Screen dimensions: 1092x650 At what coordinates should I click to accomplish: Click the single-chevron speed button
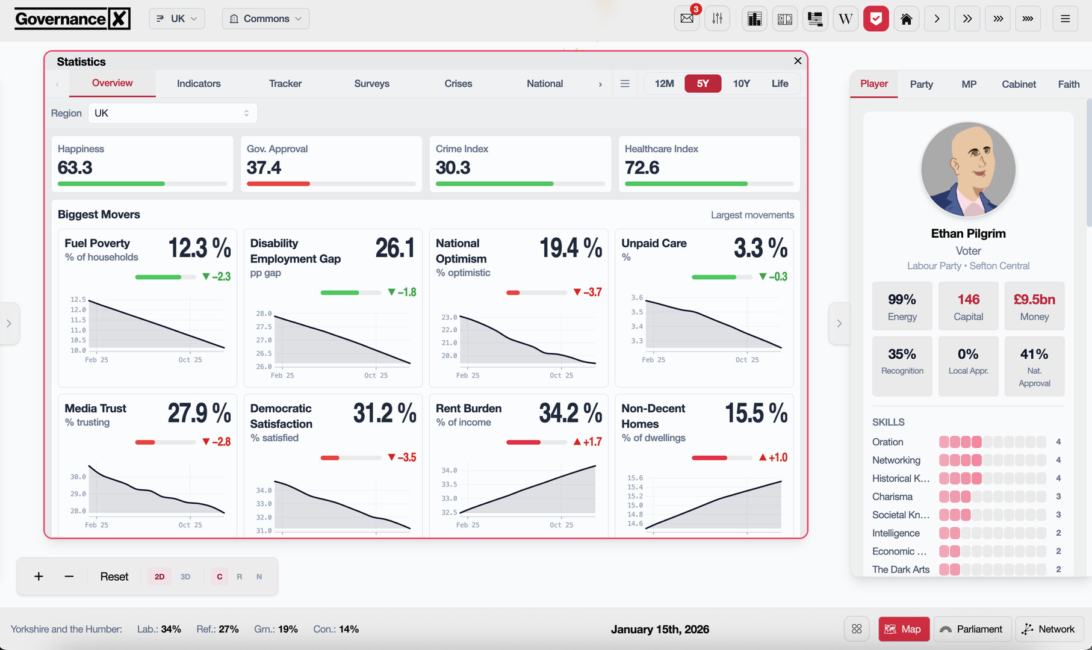(937, 19)
